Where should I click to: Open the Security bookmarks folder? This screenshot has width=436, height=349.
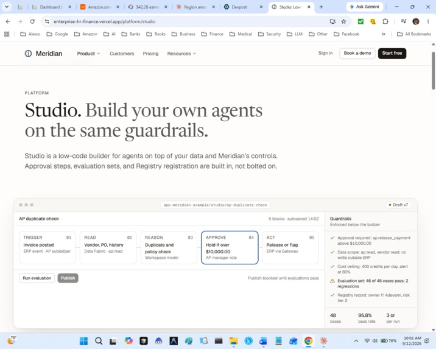pos(269,34)
